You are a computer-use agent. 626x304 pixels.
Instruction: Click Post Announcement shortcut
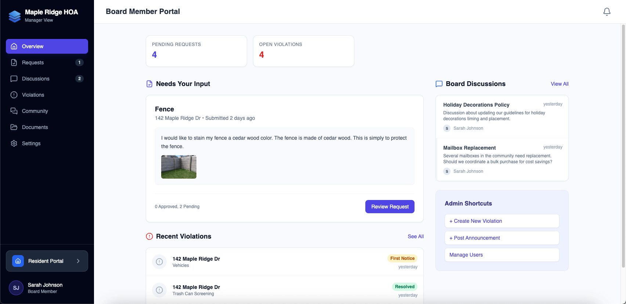point(502,238)
